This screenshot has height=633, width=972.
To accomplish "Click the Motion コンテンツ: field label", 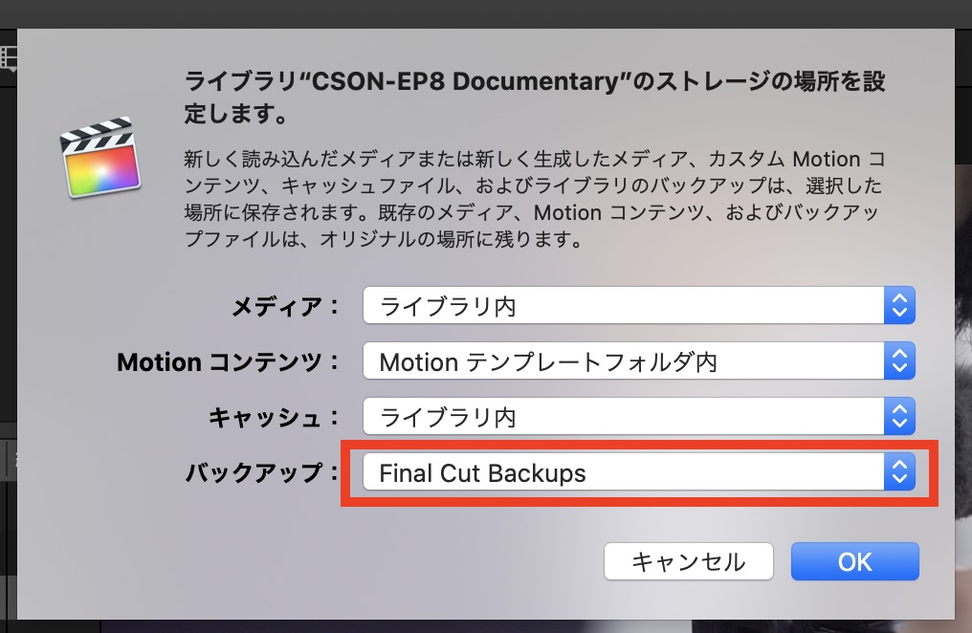I will tap(228, 362).
